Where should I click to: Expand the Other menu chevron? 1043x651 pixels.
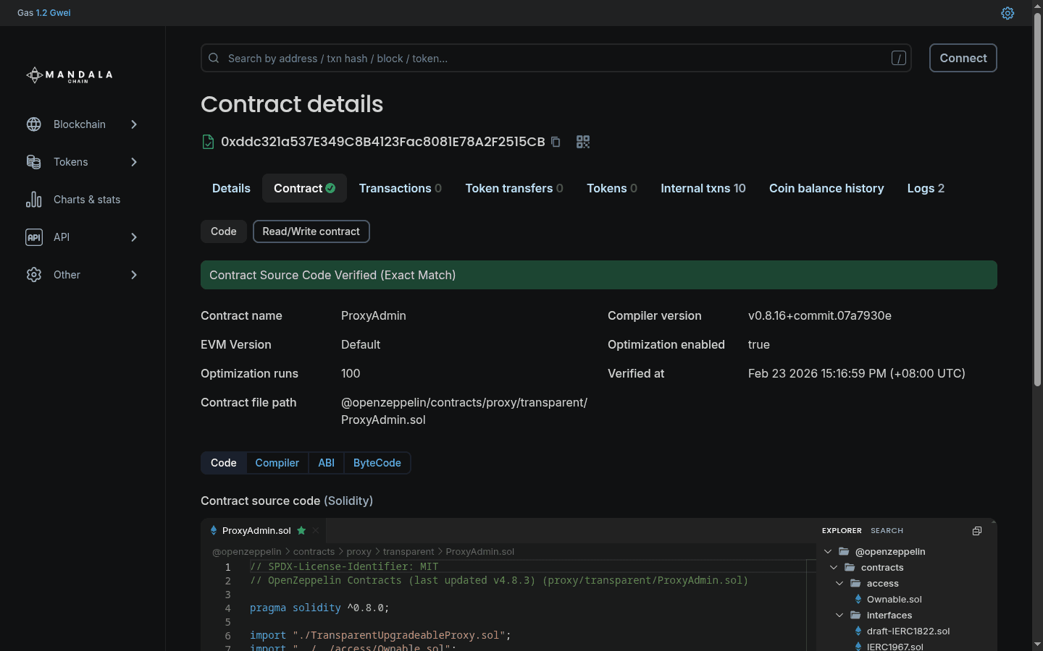134,275
